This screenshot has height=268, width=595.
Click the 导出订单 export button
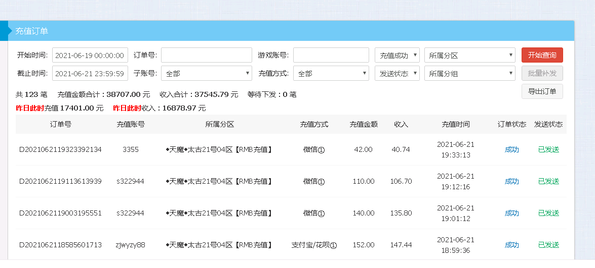[542, 91]
